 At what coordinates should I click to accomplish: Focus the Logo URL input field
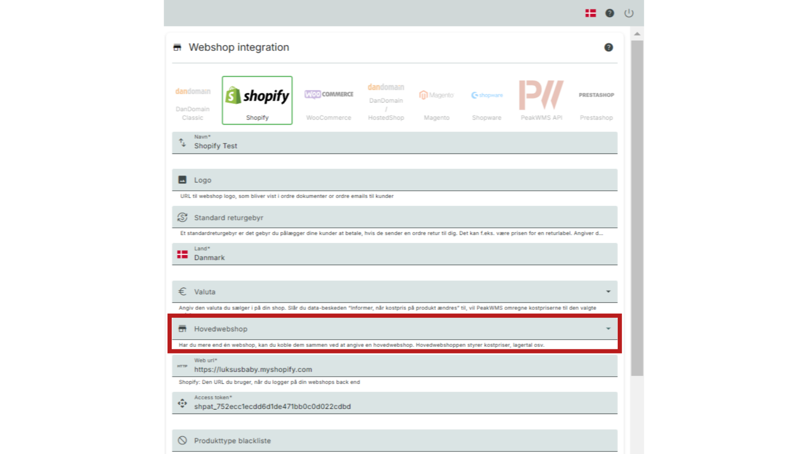click(395, 180)
